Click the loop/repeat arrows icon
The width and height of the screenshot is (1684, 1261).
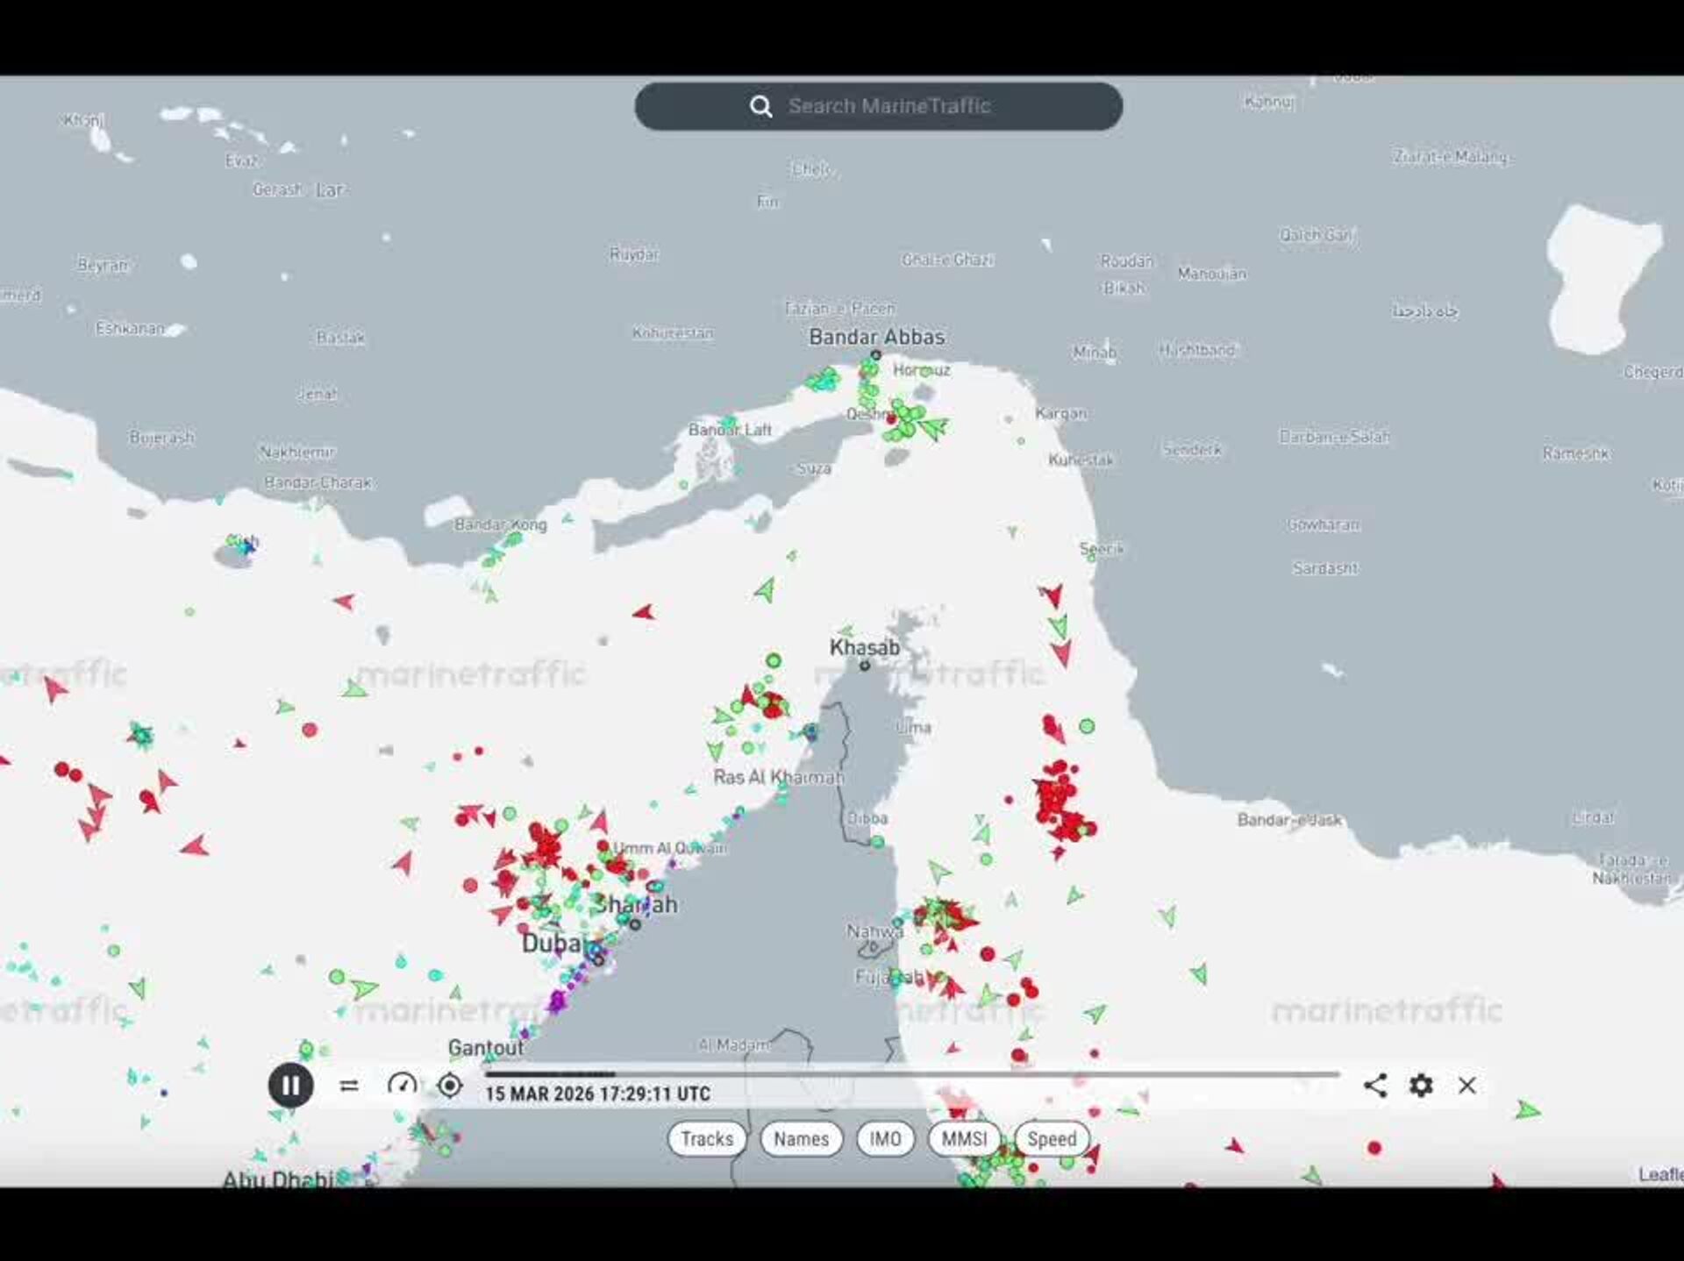pyautogui.click(x=349, y=1086)
